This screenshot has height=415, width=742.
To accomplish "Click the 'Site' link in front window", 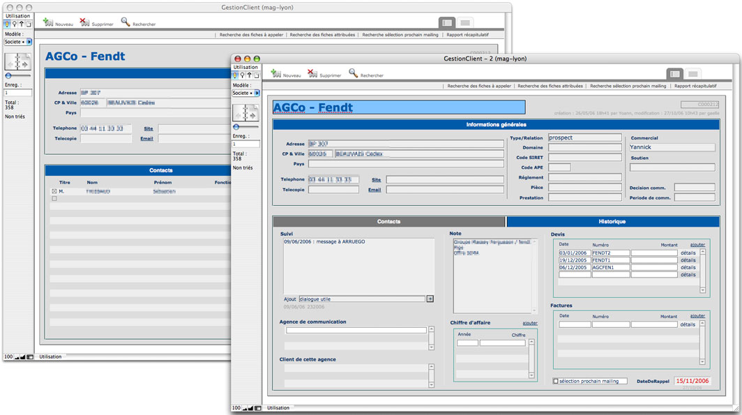I will [x=376, y=180].
